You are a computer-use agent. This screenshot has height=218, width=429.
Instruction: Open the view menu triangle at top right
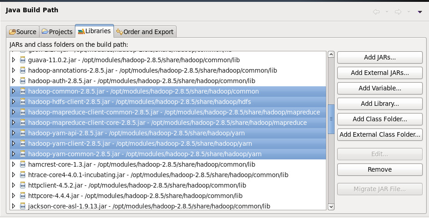420,12
